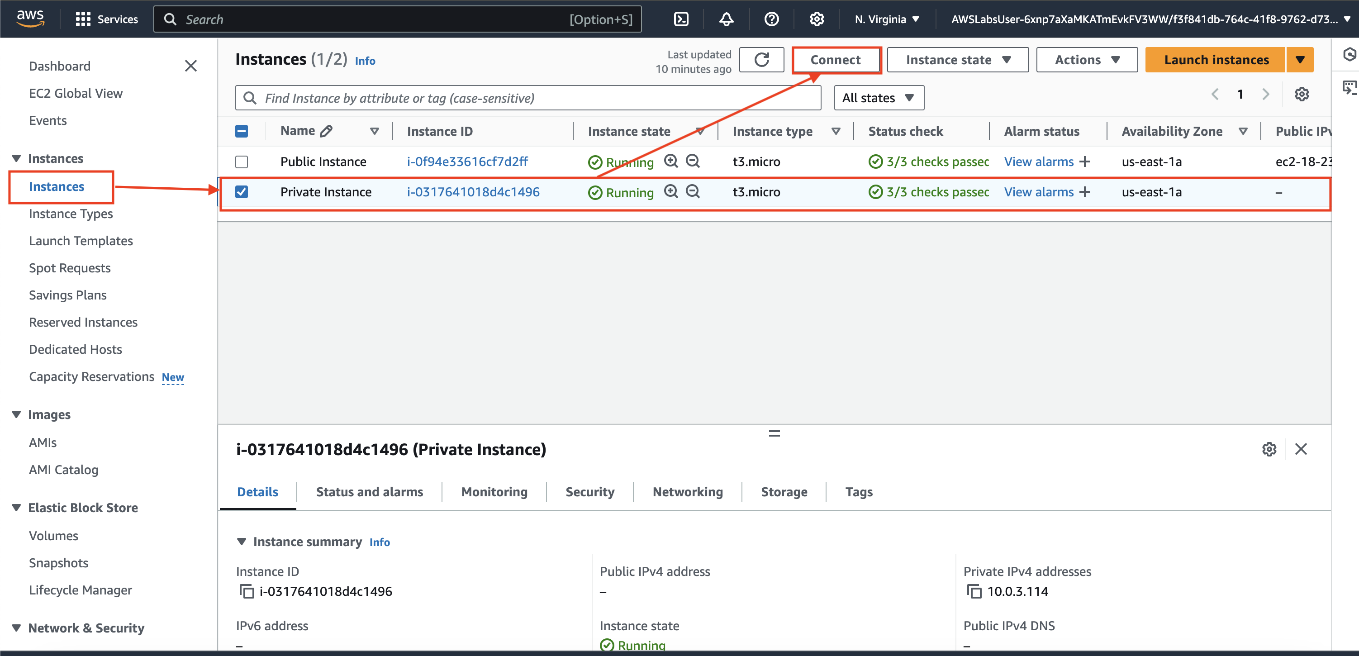1359x656 pixels.
Task: Open Launch Templates in sidebar
Action: point(81,241)
